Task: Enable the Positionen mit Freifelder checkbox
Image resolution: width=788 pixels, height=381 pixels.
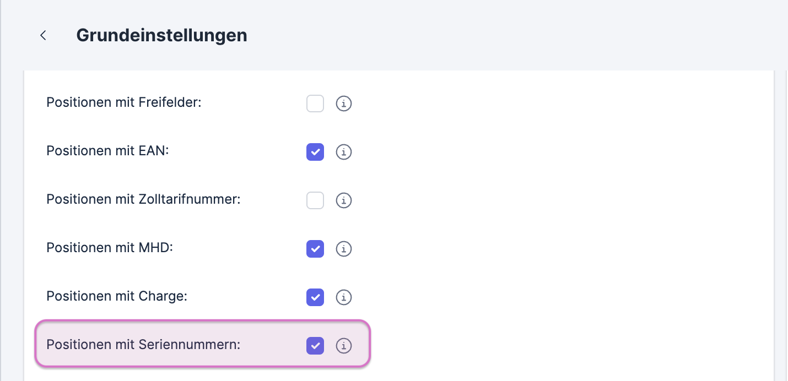Action: pyautogui.click(x=315, y=104)
